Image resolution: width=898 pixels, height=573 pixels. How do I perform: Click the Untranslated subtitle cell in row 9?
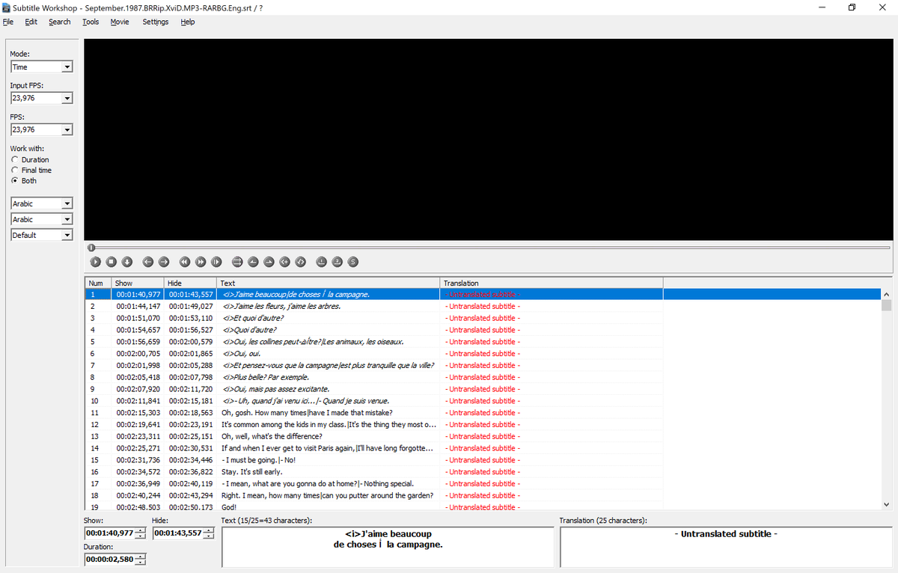click(x=483, y=389)
